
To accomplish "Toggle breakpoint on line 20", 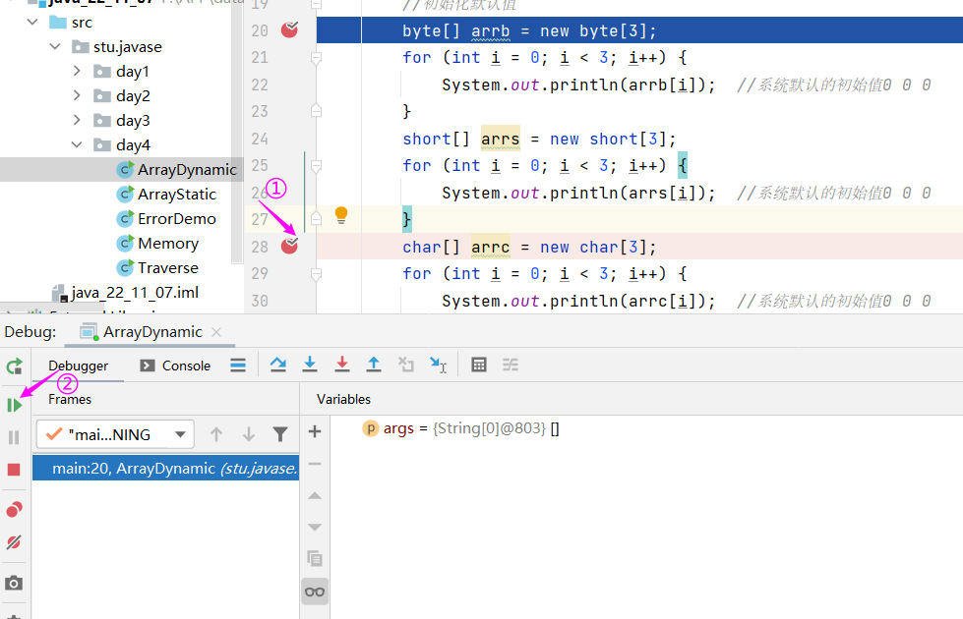I will (289, 29).
